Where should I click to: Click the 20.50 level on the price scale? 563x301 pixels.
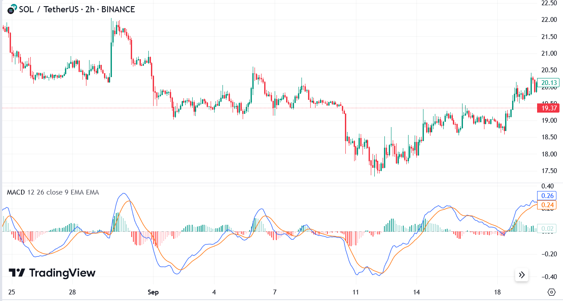pyautogui.click(x=549, y=70)
